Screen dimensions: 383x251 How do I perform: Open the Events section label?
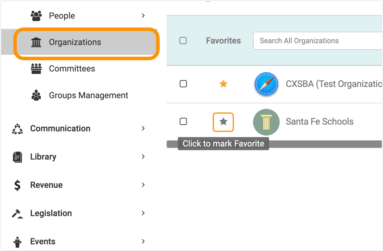43,241
